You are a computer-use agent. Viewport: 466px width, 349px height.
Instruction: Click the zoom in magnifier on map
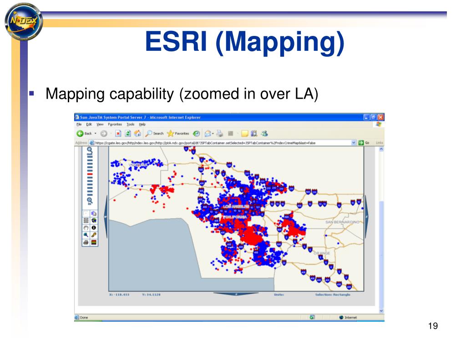click(90, 200)
